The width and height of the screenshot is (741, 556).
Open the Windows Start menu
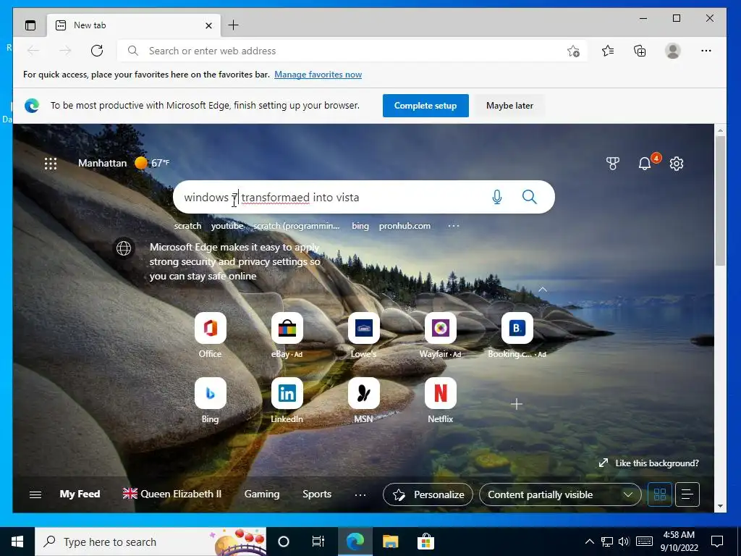pos(17,542)
